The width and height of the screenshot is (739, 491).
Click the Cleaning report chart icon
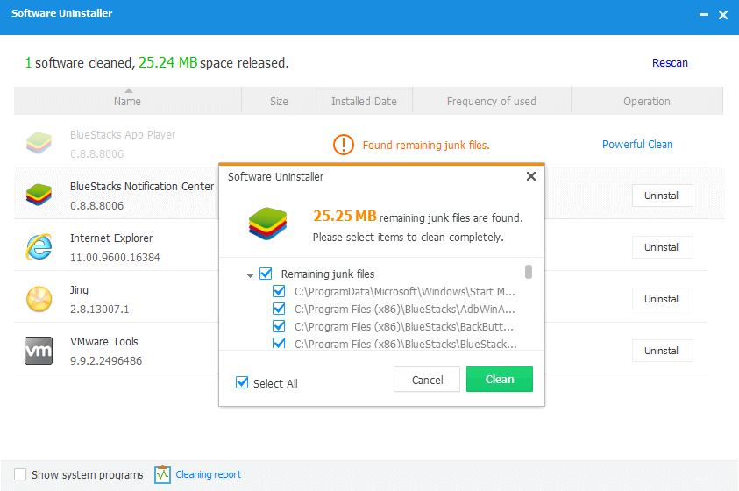point(162,474)
